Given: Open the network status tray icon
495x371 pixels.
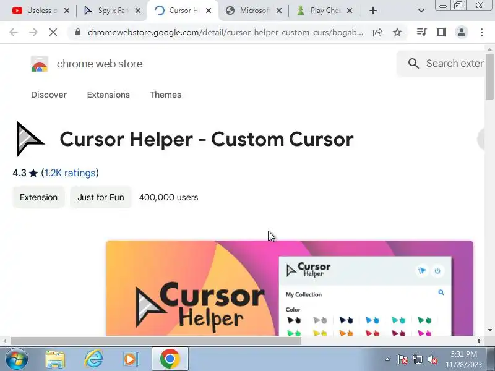Looking at the screenshot, I should click(417, 359).
